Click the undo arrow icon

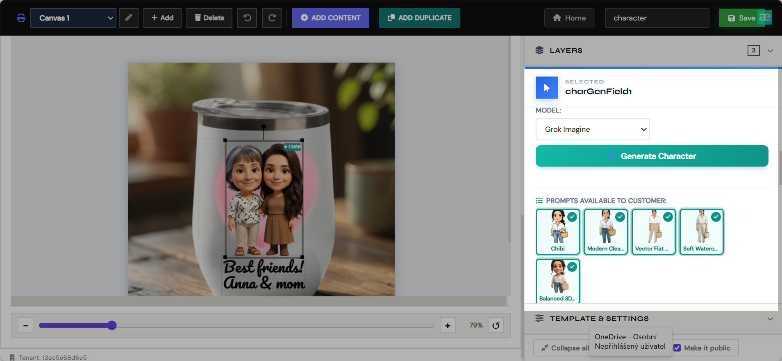[247, 18]
